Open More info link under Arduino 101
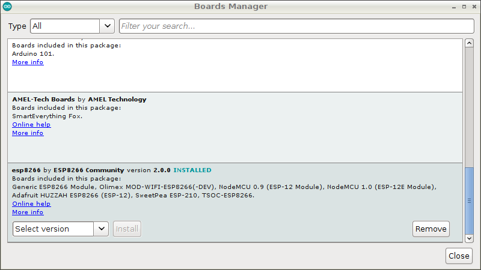 (28, 62)
